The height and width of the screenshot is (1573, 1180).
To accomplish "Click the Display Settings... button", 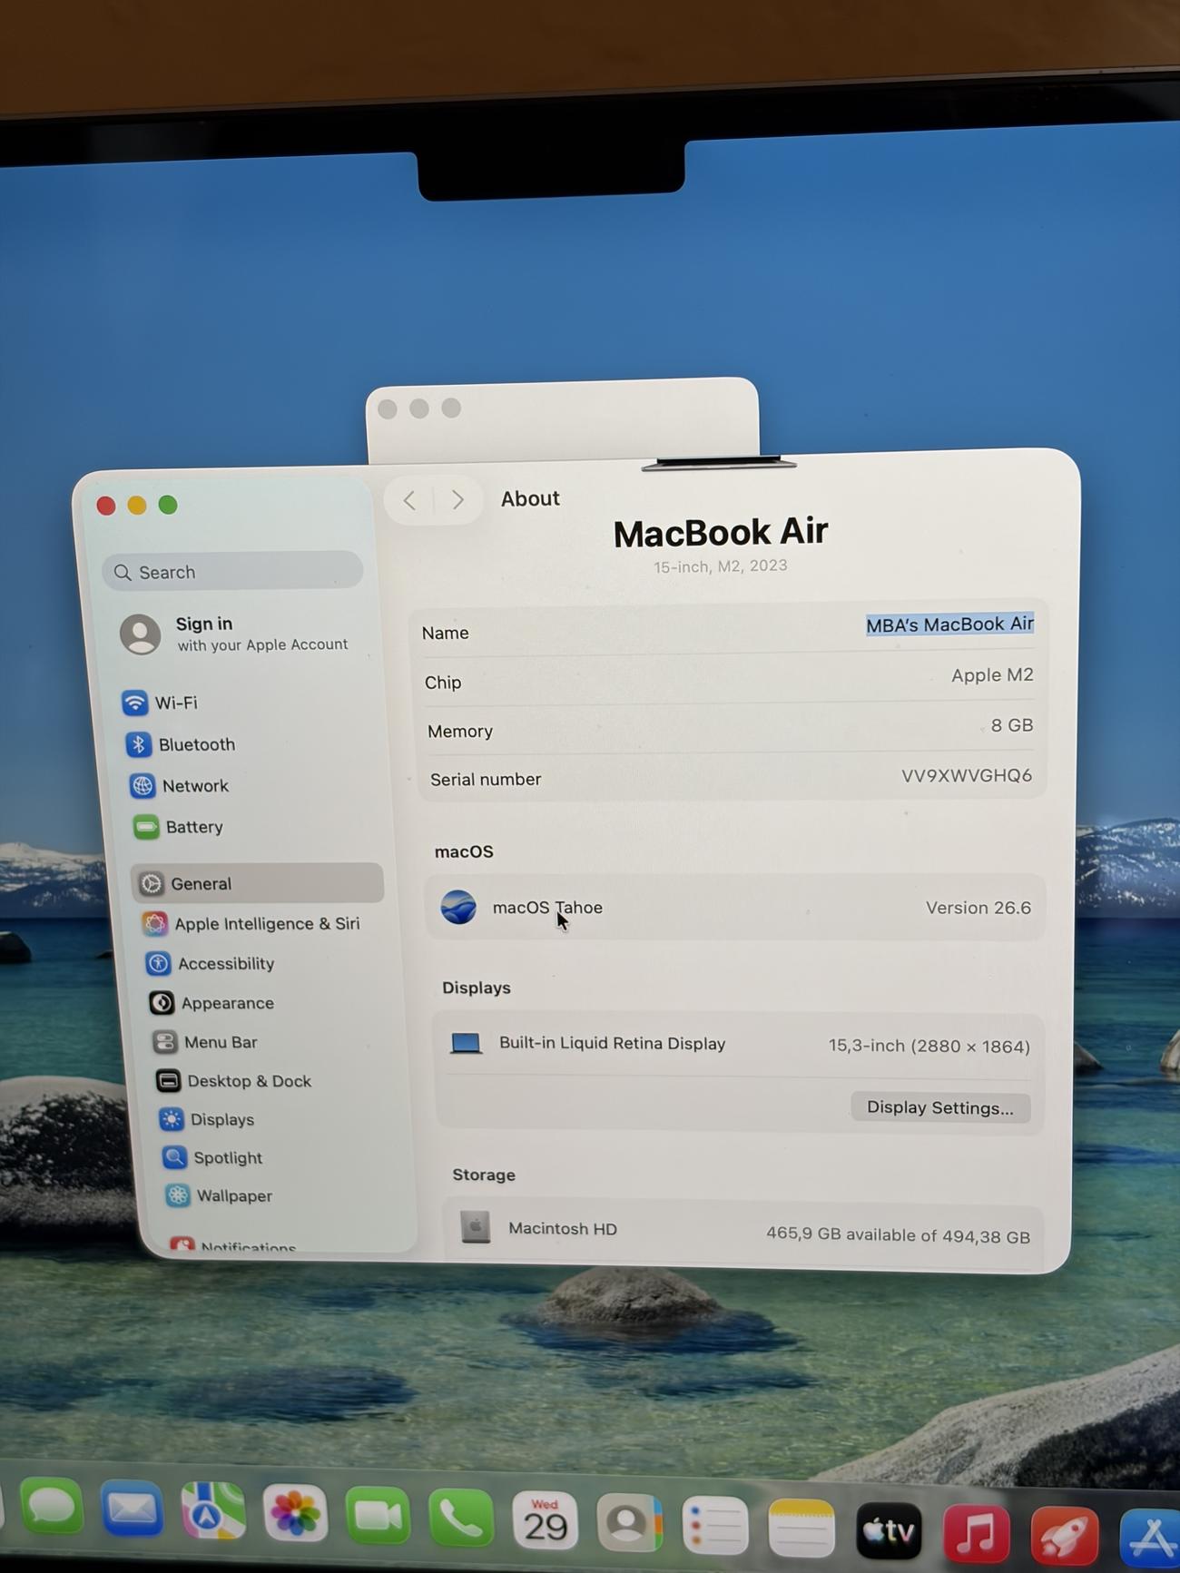I will tap(940, 1107).
